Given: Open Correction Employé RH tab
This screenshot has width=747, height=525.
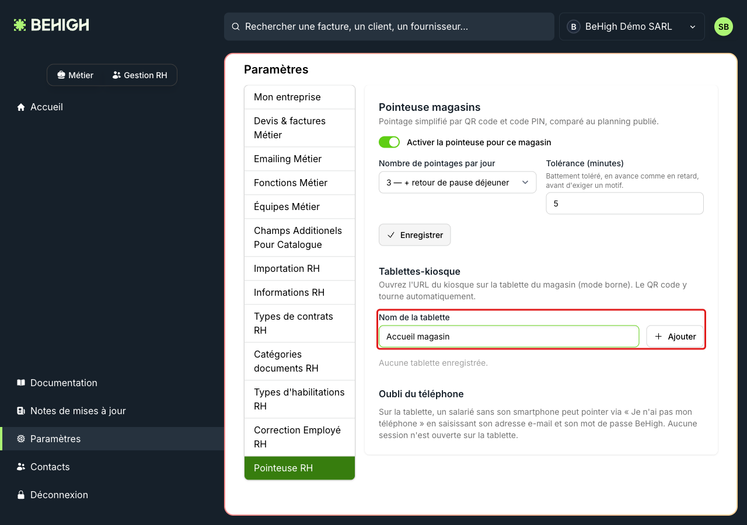Looking at the screenshot, I should pos(299,437).
